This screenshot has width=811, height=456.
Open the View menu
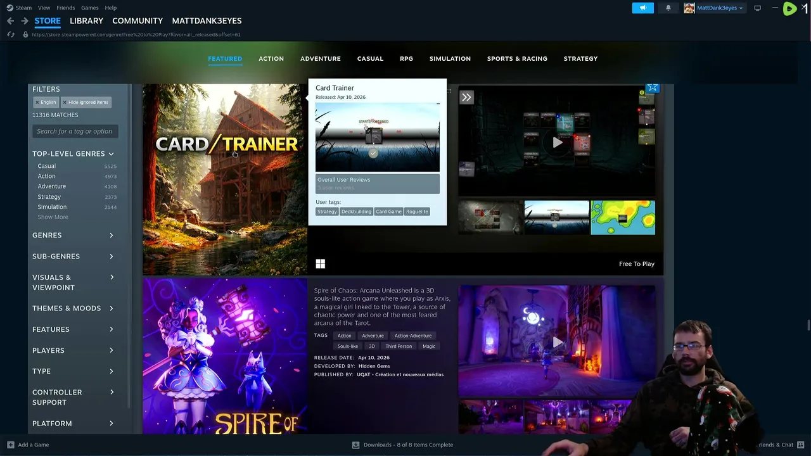click(x=44, y=8)
